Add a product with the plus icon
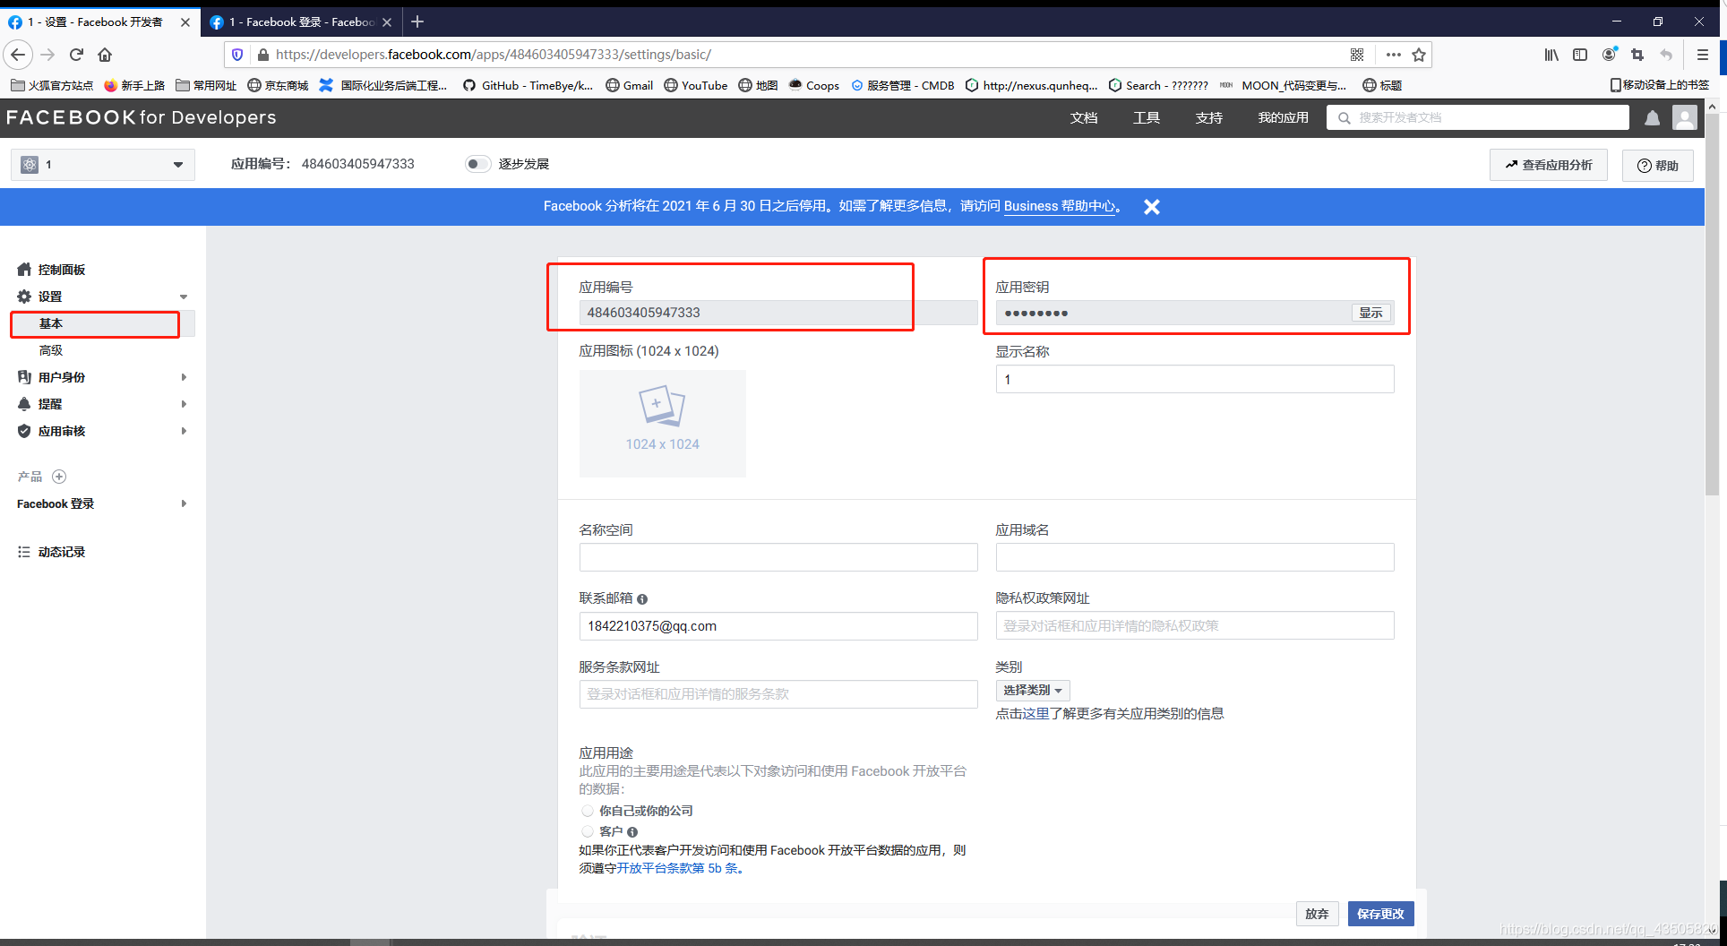Screen dimensions: 1727x946 (59, 477)
